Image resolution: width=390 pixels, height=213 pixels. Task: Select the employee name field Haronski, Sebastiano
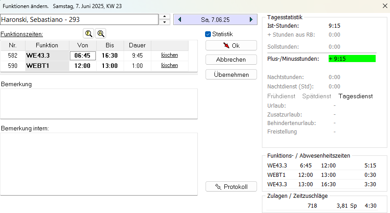tap(79, 20)
